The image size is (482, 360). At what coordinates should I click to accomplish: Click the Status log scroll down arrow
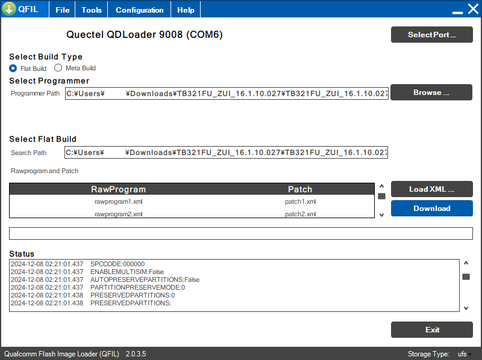pyautogui.click(x=466, y=308)
